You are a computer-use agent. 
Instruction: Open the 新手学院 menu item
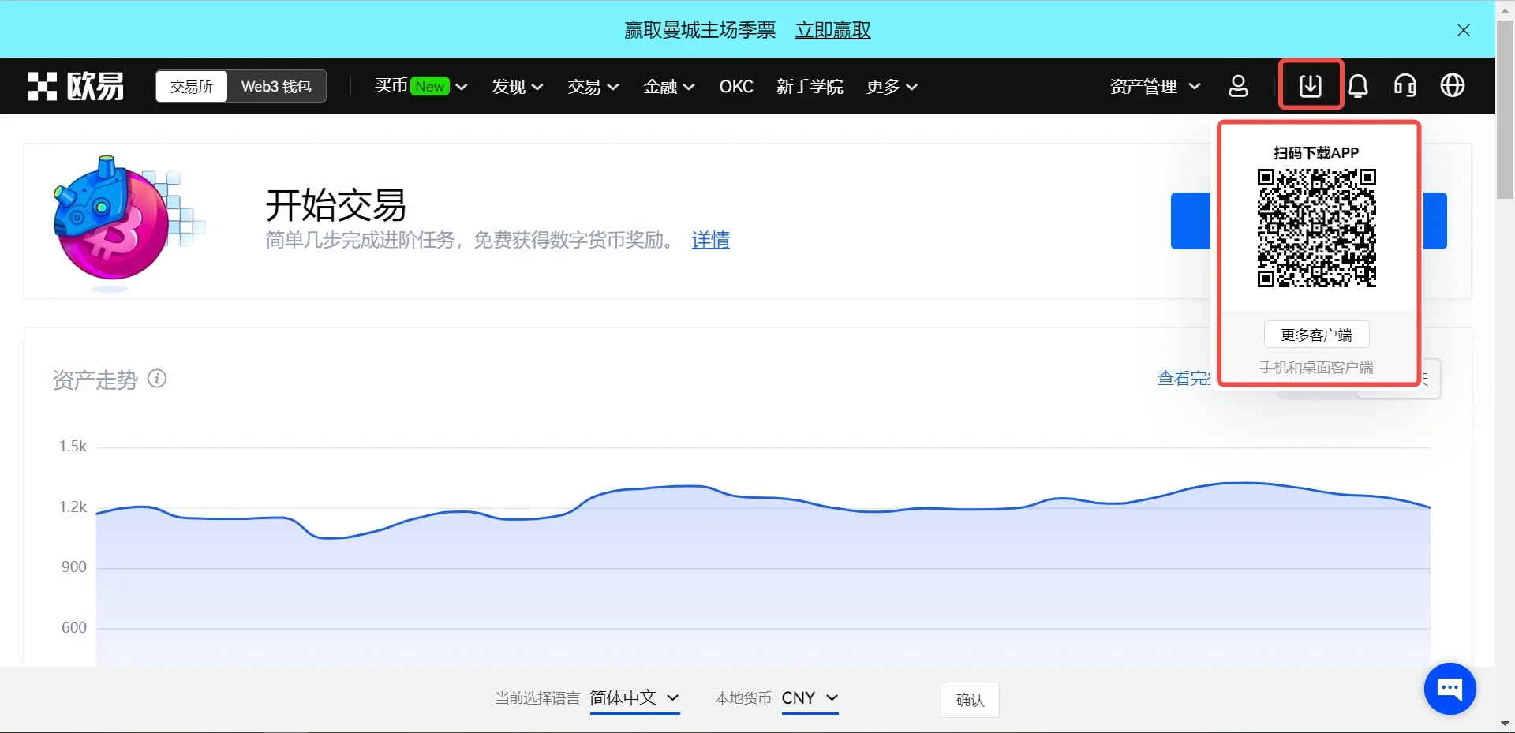[809, 86]
